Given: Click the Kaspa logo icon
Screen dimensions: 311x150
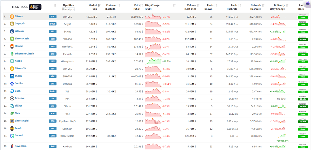Looking at the screenshot, I should [x=12, y=61].
